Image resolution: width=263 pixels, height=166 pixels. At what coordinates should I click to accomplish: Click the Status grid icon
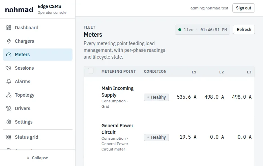(x=9, y=137)
